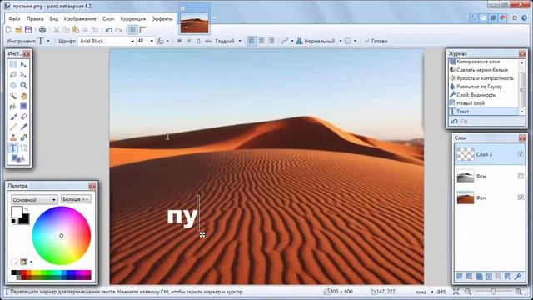Open the Файл menu
533x300 pixels.
point(14,18)
